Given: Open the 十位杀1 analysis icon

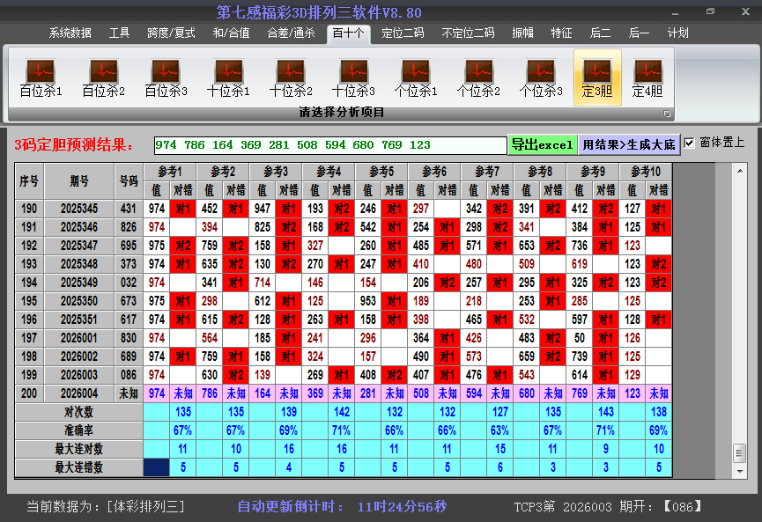Looking at the screenshot, I should tap(228, 77).
